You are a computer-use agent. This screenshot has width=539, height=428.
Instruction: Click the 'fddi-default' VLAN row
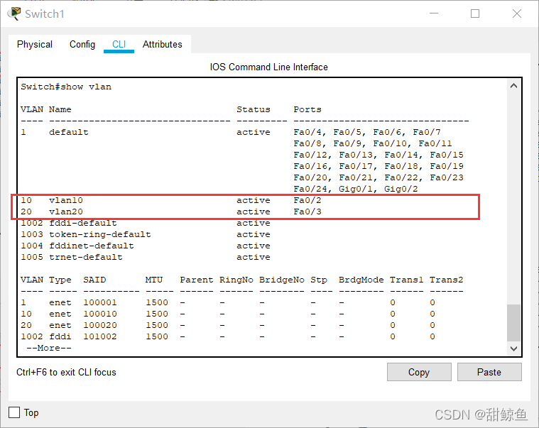[x=146, y=223]
